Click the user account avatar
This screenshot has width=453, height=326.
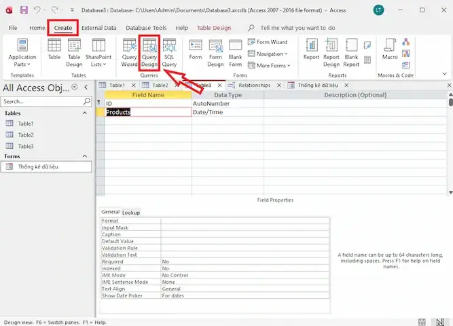(378, 10)
